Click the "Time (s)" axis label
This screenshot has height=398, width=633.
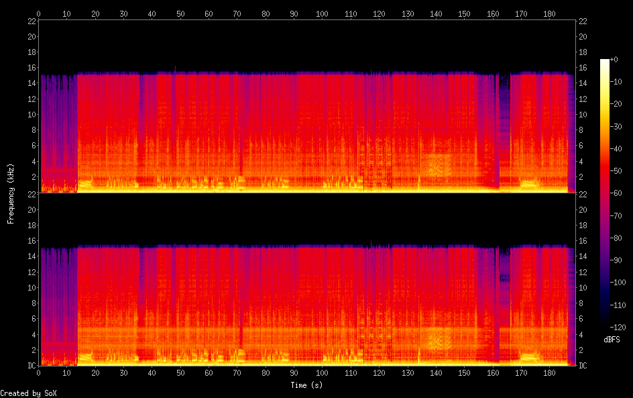306,385
